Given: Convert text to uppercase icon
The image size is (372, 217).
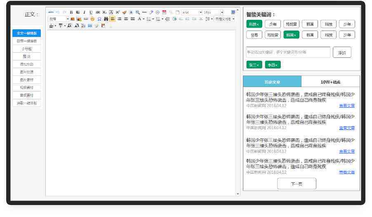Looking at the screenshot, I should point(70,26).
